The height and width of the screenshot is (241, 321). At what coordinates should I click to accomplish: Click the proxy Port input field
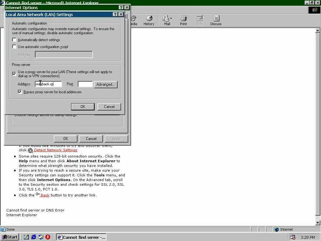tap(85, 84)
